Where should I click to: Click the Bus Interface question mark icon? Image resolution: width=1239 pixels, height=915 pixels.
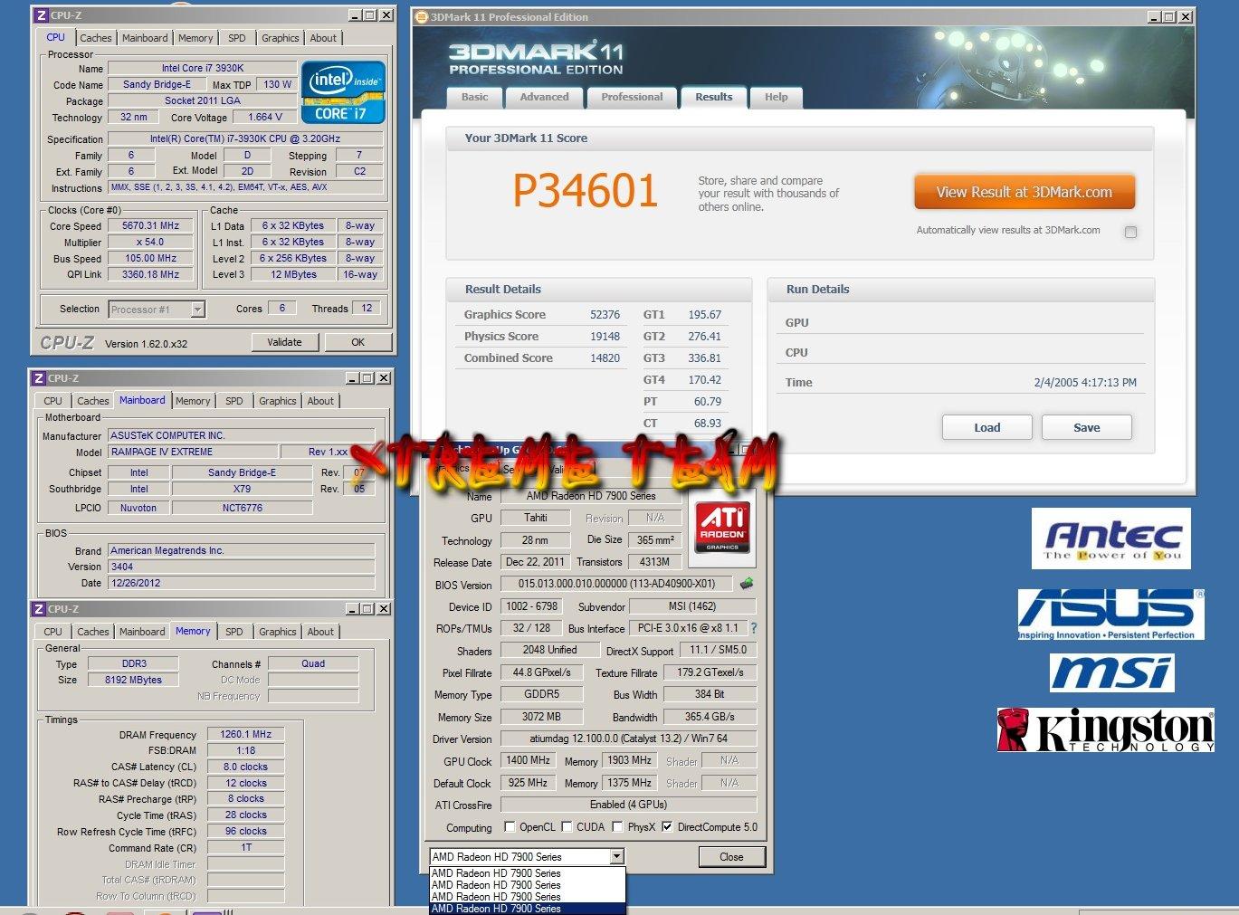click(753, 628)
